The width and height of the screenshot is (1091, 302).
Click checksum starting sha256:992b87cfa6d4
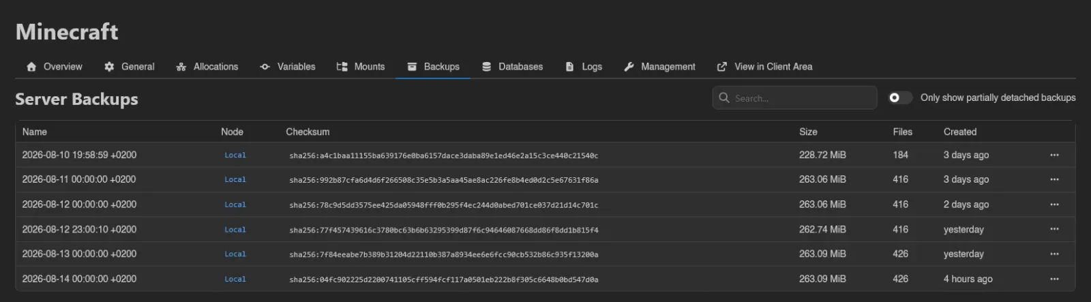pyautogui.click(x=444, y=180)
